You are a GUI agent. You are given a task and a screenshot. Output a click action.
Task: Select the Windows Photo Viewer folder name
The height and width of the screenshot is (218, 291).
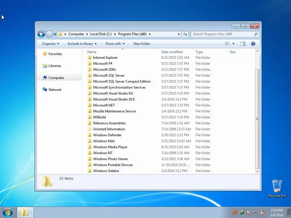(111, 159)
